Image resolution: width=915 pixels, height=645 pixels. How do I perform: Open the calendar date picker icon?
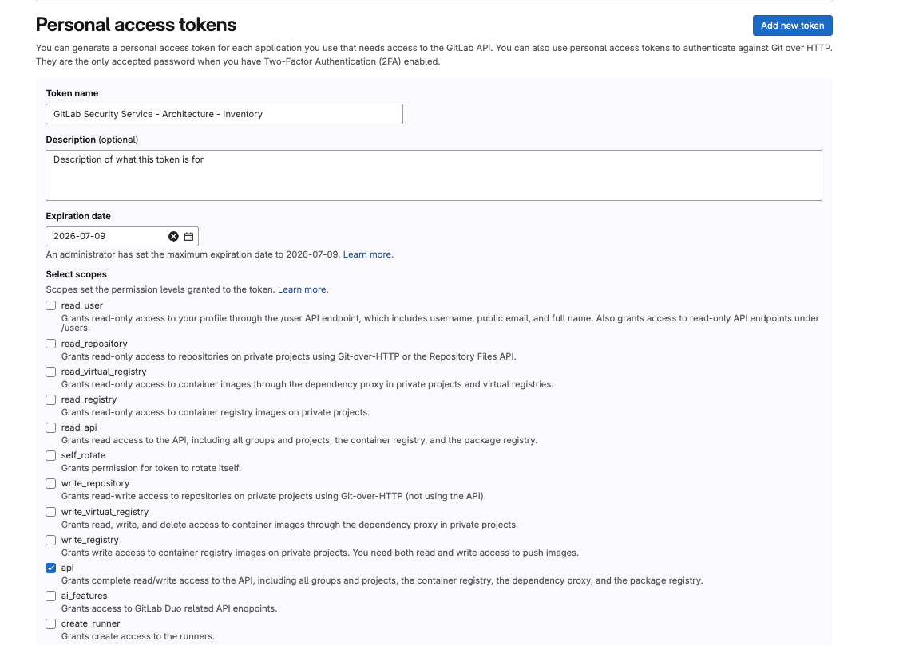(188, 237)
